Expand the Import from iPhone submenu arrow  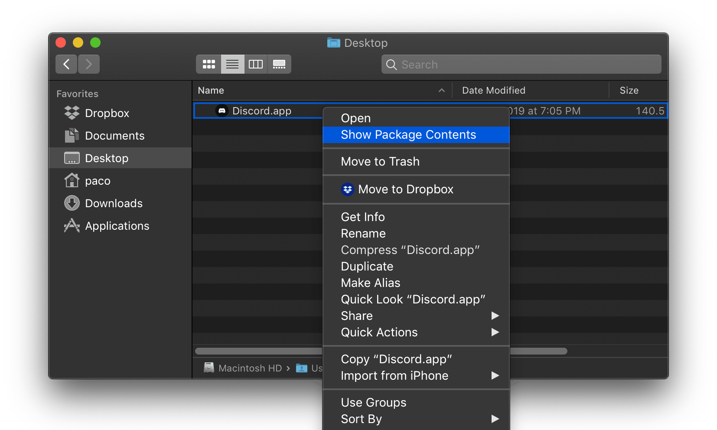click(x=495, y=375)
